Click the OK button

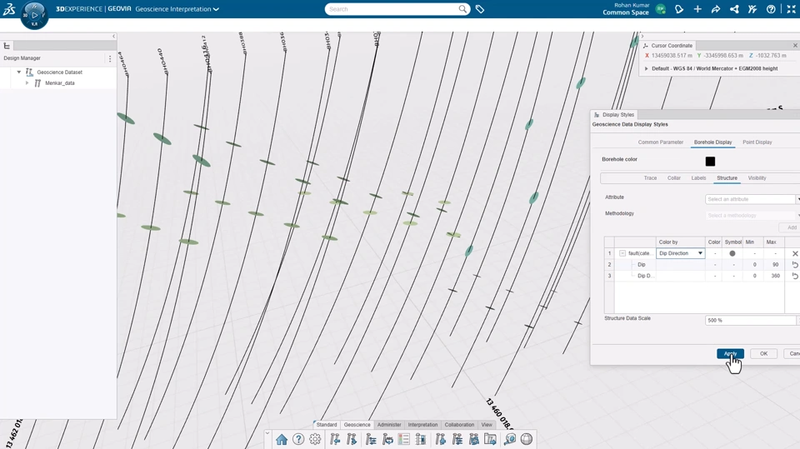click(763, 353)
